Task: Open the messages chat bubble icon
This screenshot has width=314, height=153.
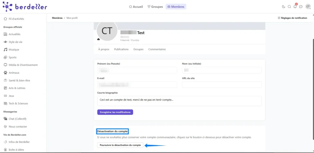Action: (301, 6)
